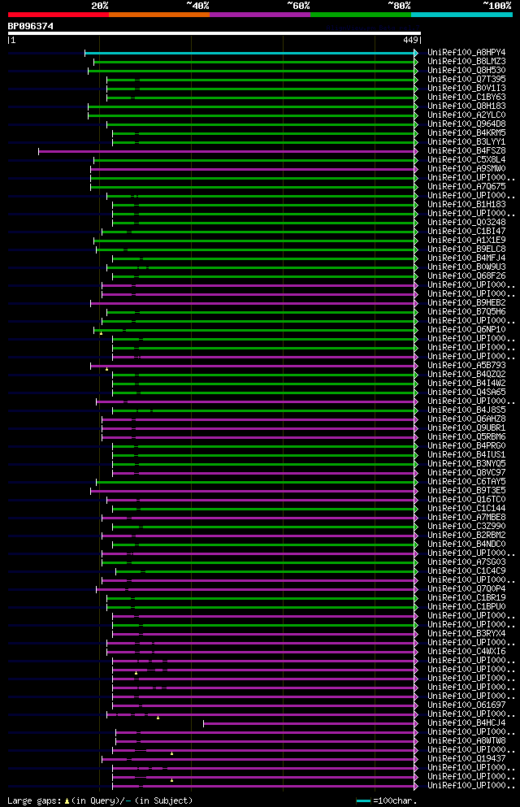Viewport: 520px width, 807px height.
Task: Select hit label UniRef100_B3LYY1
Action: coord(466,141)
